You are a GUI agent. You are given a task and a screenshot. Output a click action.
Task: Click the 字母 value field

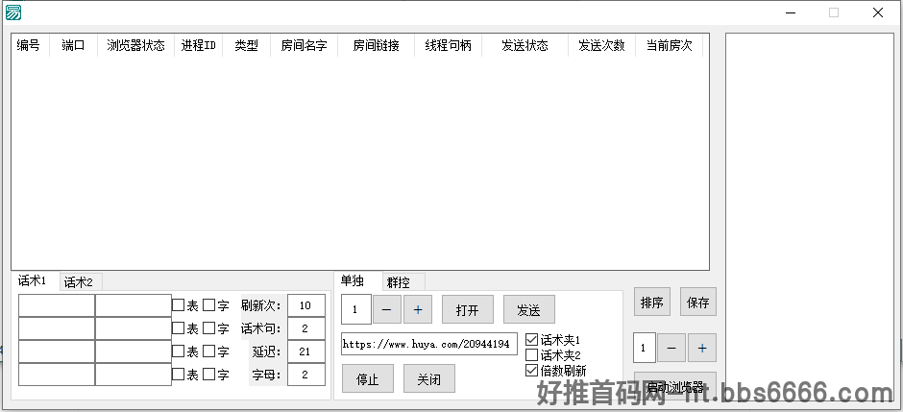(x=305, y=375)
